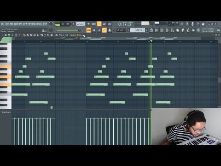Click the floppy disk save icon
This screenshot has height=166, width=221.
click(203, 24)
